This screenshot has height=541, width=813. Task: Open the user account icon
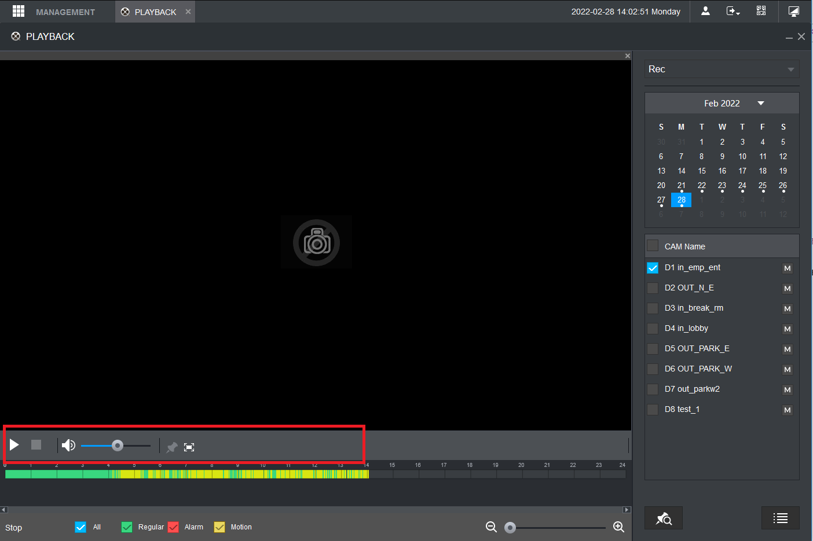[705, 11]
